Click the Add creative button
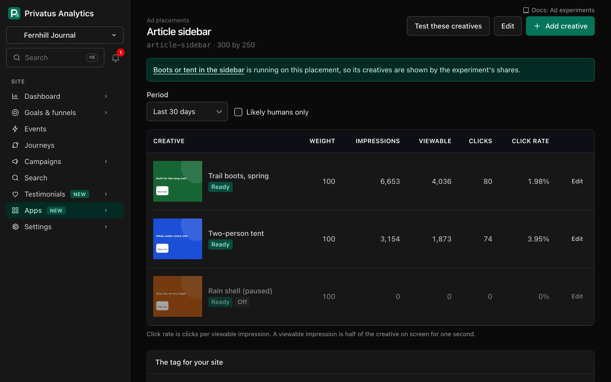 (x=560, y=26)
